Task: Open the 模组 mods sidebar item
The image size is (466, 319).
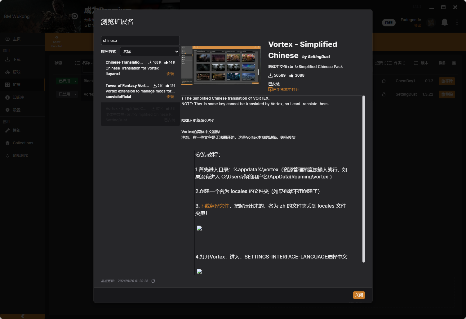Action: (23, 130)
